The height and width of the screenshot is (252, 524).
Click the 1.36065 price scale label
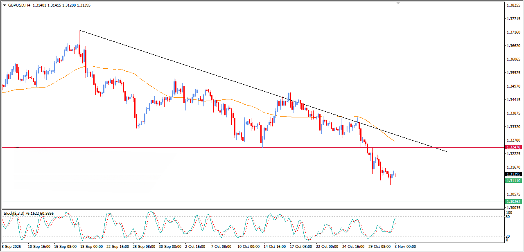pyautogui.click(x=513, y=59)
